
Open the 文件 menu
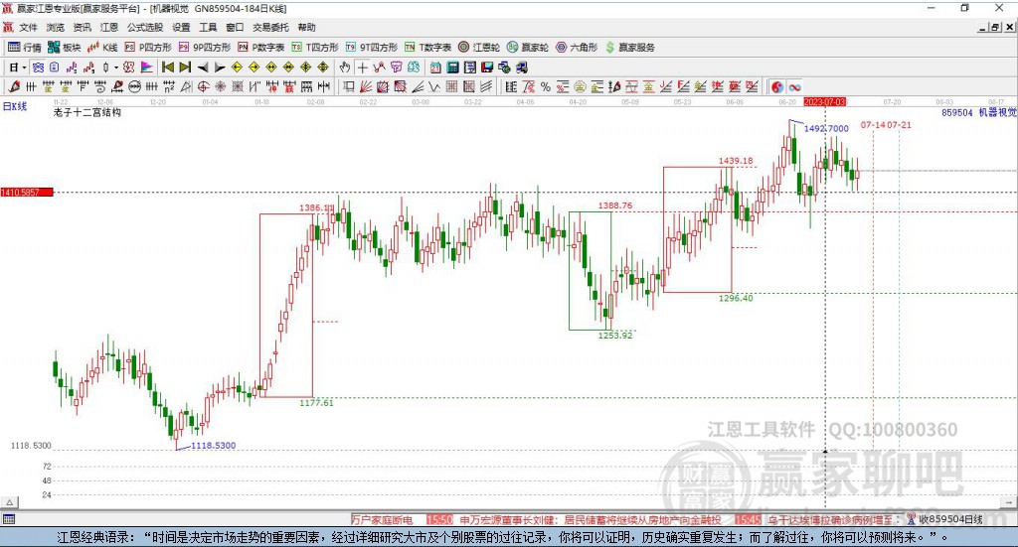tap(28, 27)
